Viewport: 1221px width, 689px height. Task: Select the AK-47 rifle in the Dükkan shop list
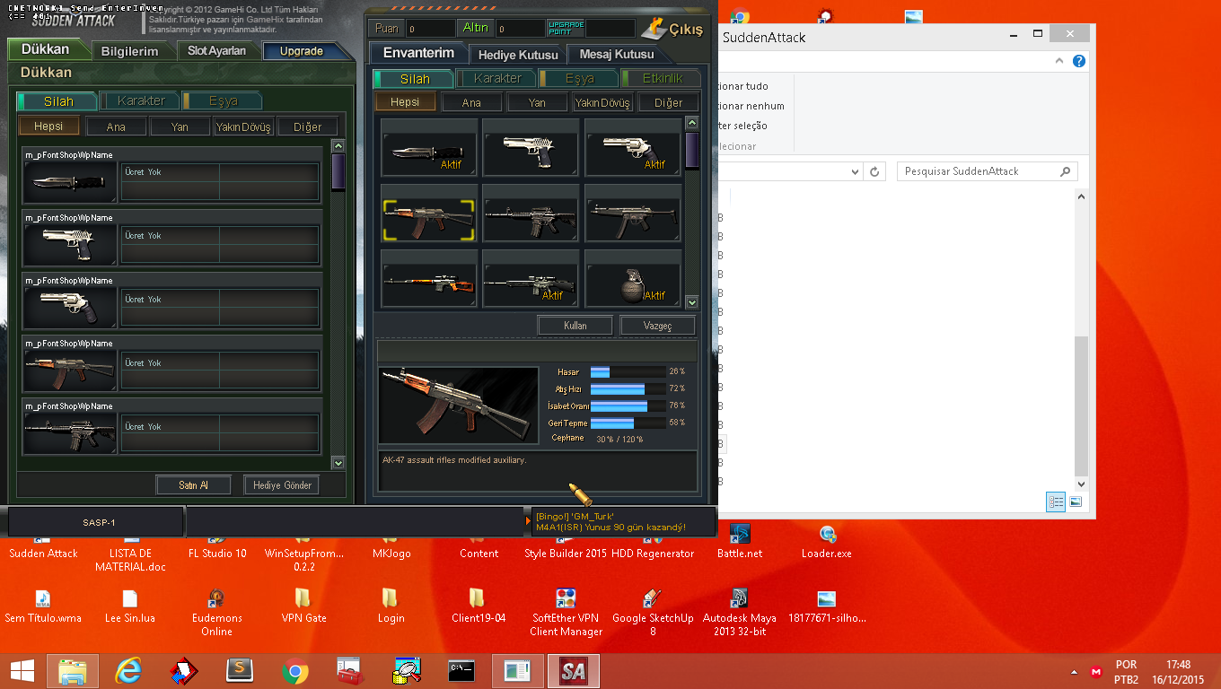pyautogui.click(x=70, y=371)
